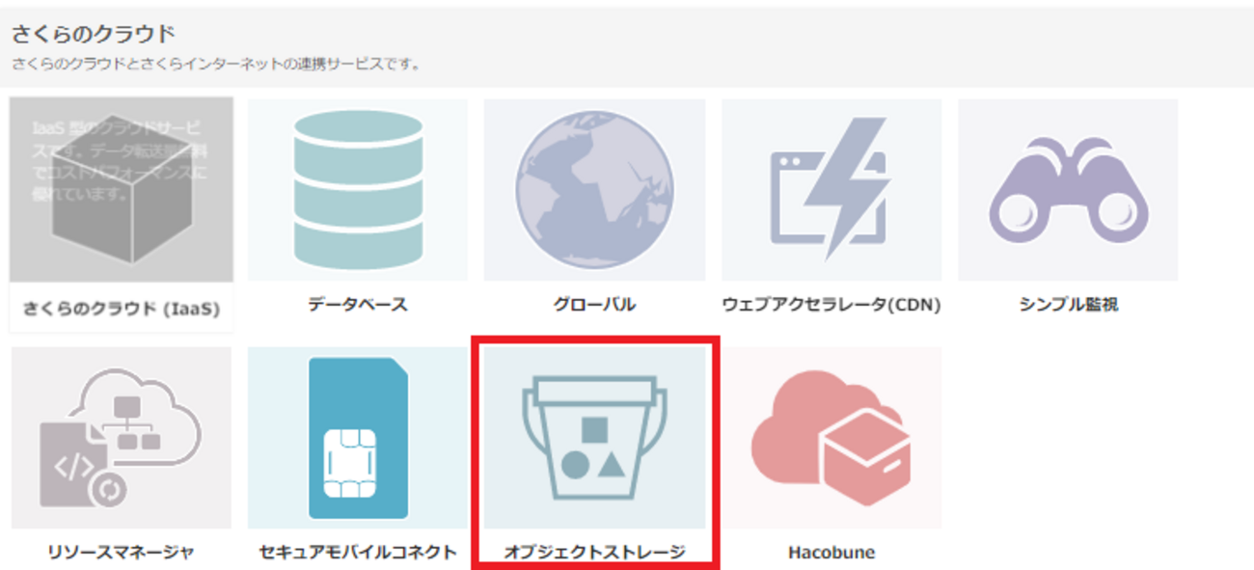Click the Hacobune label
The width and height of the screenshot is (1254, 570).
coord(831,553)
